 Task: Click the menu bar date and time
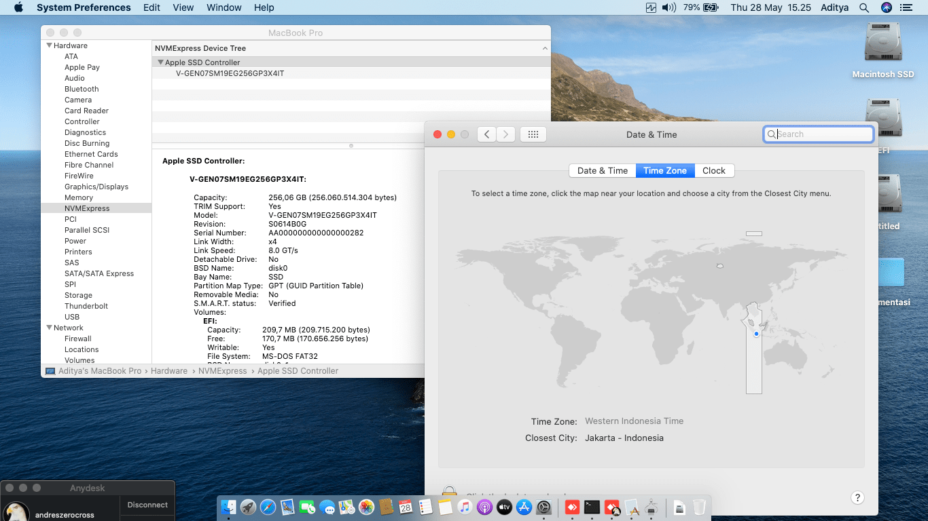[771, 7]
